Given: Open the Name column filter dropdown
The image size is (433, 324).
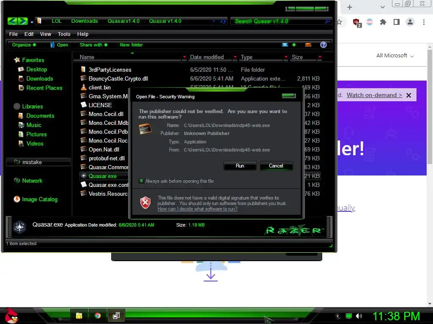Looking at the screenshot, I should 184,57.
